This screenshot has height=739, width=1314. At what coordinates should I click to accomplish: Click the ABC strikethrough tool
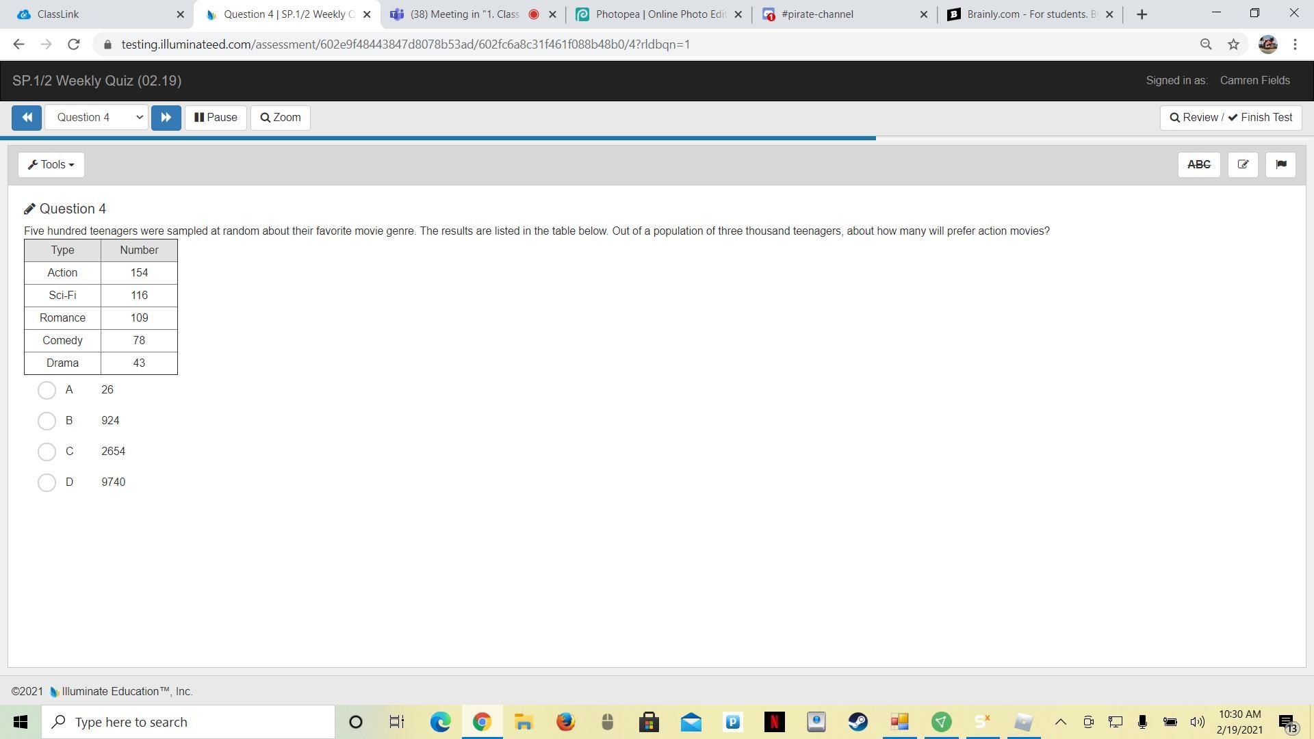(1198, 165)
